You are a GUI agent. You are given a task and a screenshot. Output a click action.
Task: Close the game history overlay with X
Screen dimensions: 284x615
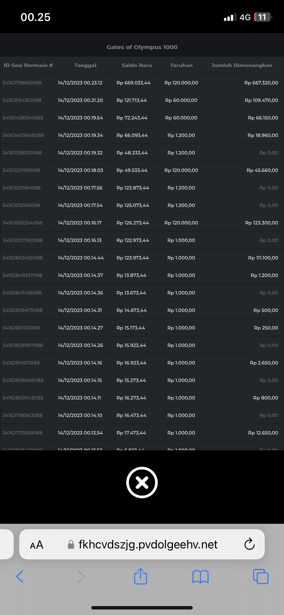pyautogui.click(x=142, y=483)
